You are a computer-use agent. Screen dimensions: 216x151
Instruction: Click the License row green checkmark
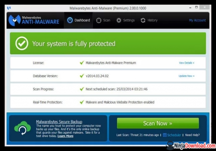pos(82,63)
